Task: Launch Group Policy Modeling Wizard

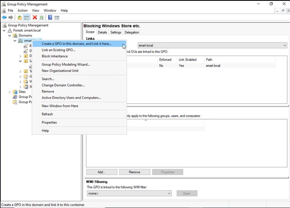Action: pos(79,64)
